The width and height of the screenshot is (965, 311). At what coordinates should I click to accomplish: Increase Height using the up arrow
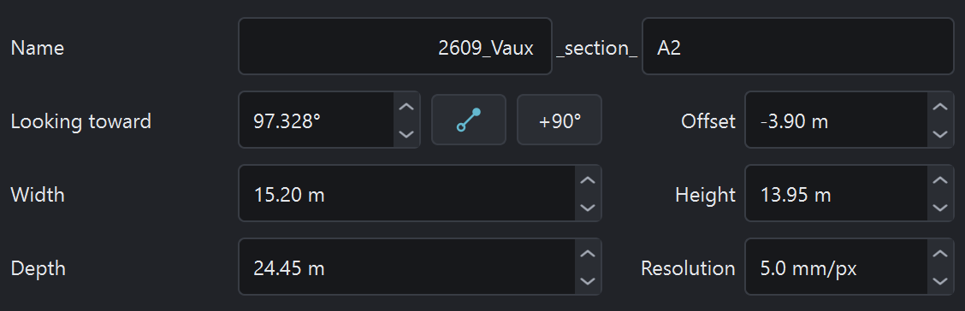click(940, 179)
